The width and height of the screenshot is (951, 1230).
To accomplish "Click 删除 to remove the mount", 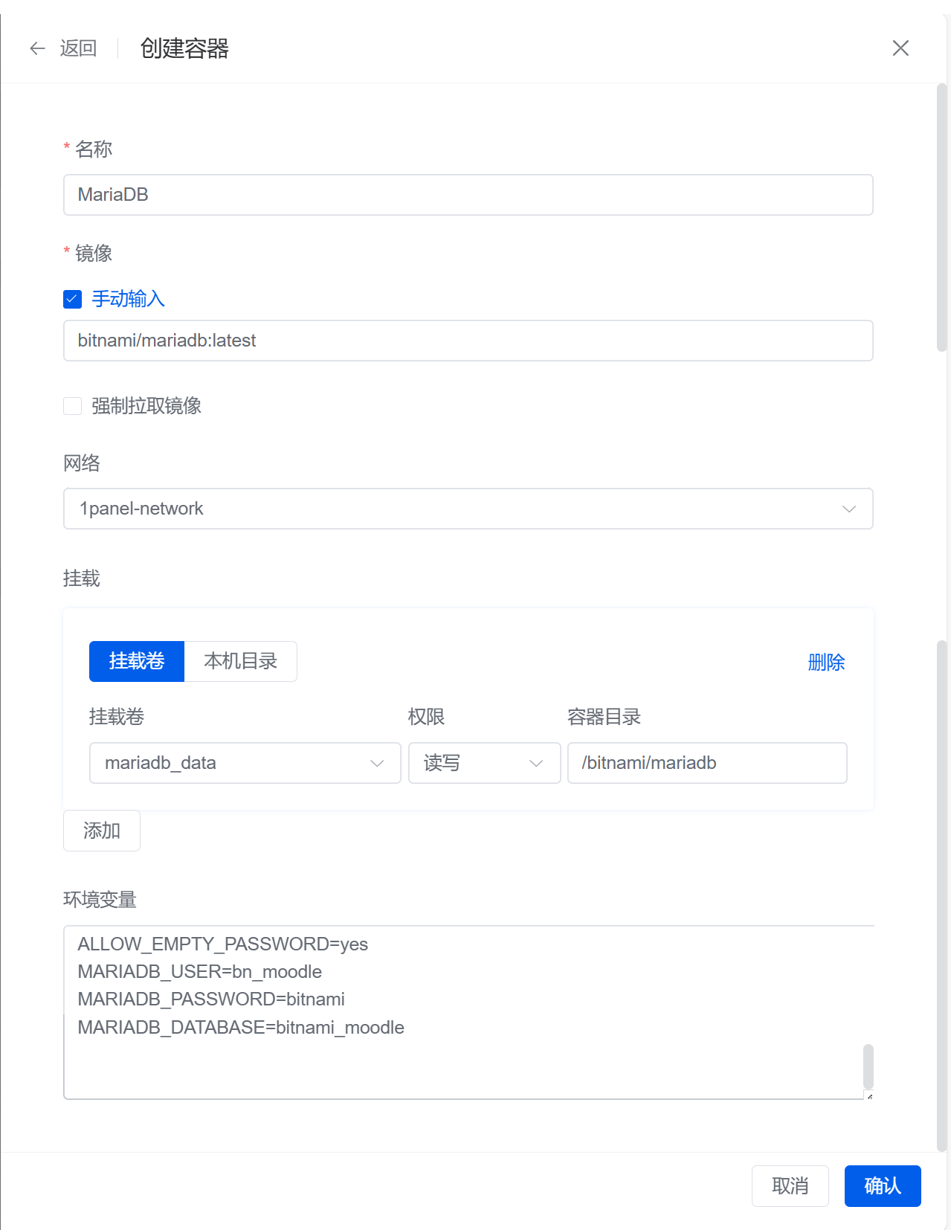I will (826, 662).
